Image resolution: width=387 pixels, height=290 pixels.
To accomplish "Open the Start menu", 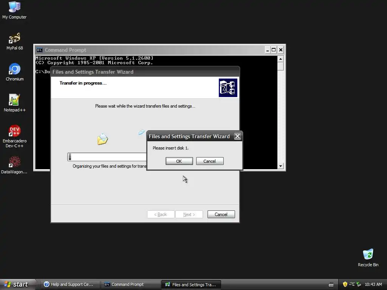I will [x=17, y=284].
